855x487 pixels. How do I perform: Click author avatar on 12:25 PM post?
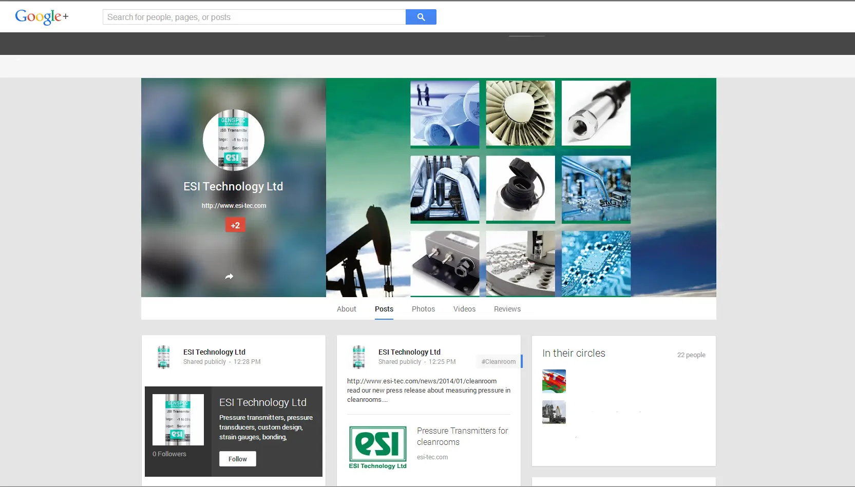[358, 357]
